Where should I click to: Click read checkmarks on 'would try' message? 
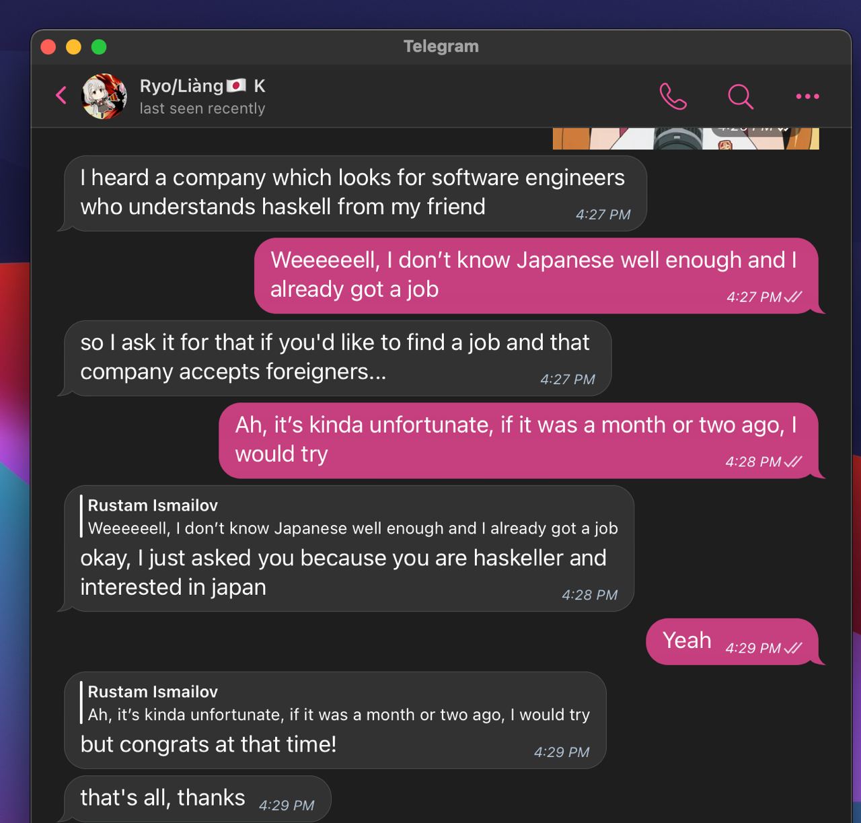pos(794,462)
